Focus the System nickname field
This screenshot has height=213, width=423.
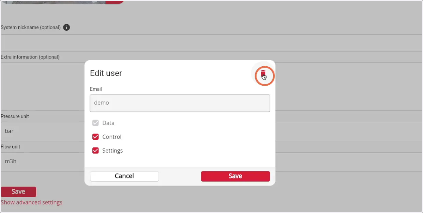coord(211,43)
